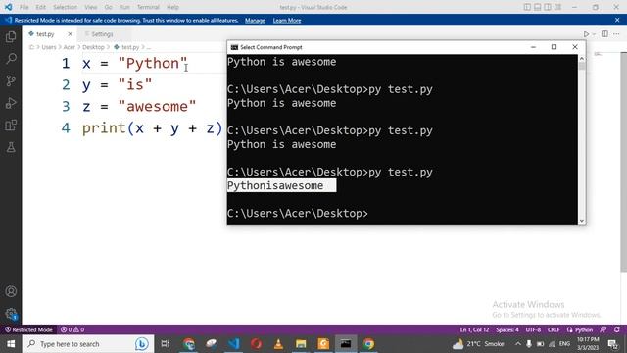Open the Accounts icon in activity bar

pyautogui.click(x=11, y=291)
